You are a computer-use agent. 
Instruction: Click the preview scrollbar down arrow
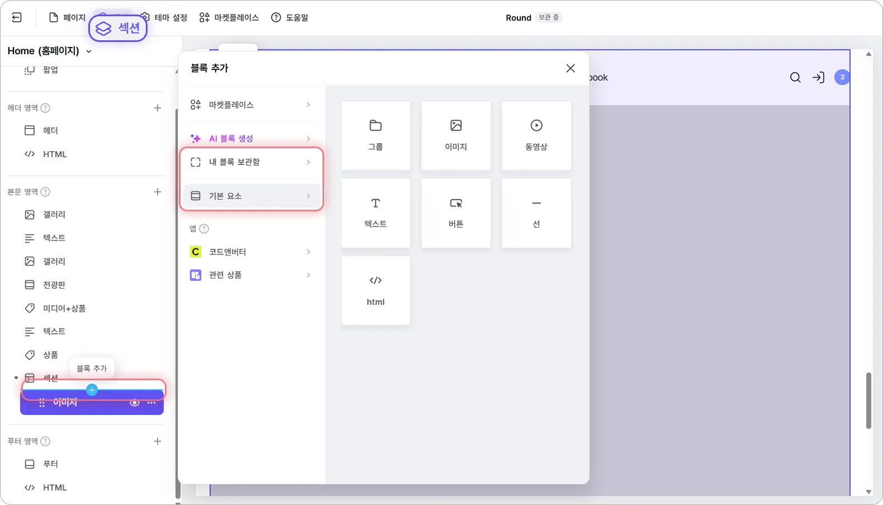coord(868,492)
